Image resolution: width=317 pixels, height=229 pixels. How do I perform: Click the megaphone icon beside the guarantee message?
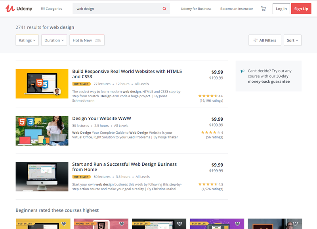point(243,71)
